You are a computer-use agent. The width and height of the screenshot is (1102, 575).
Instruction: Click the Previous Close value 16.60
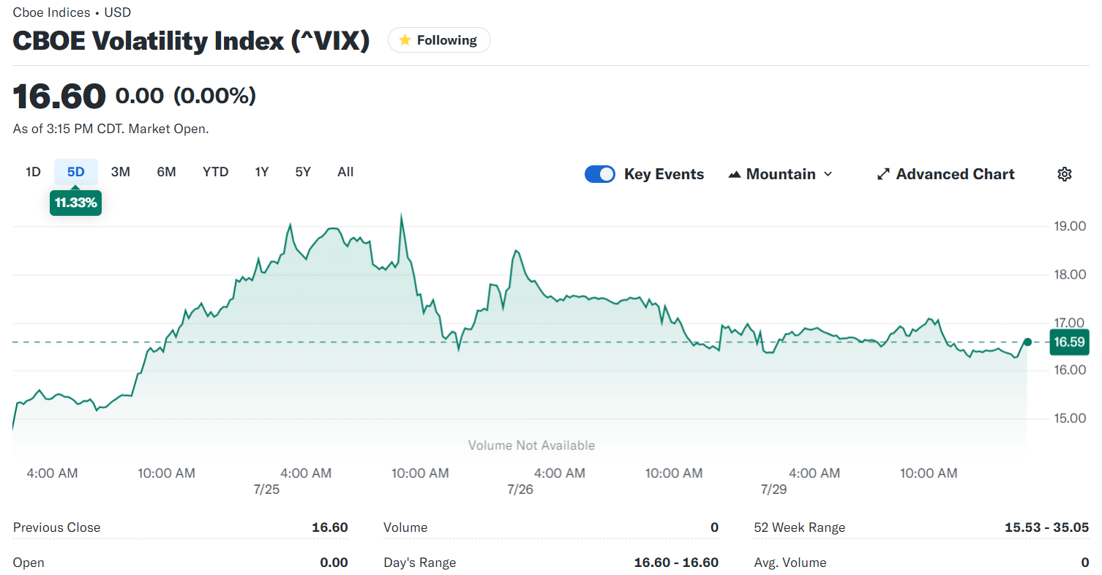329,527
